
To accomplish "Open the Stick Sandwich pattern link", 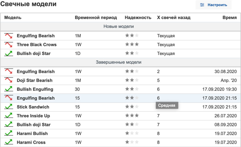I will tap(33, 107).
